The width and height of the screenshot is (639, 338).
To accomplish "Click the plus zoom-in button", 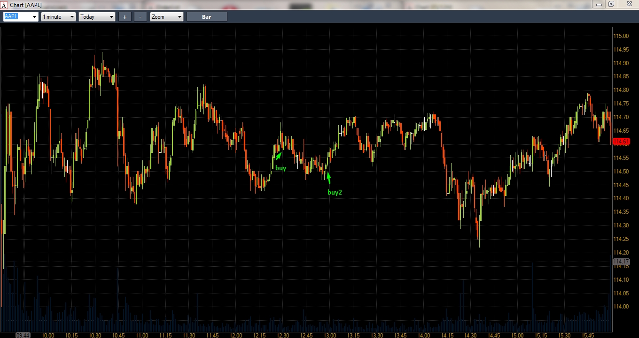I will [x=125, y=17].
